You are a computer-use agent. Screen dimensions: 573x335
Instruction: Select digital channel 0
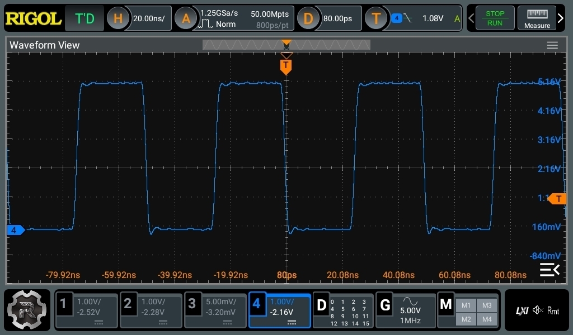332,302
